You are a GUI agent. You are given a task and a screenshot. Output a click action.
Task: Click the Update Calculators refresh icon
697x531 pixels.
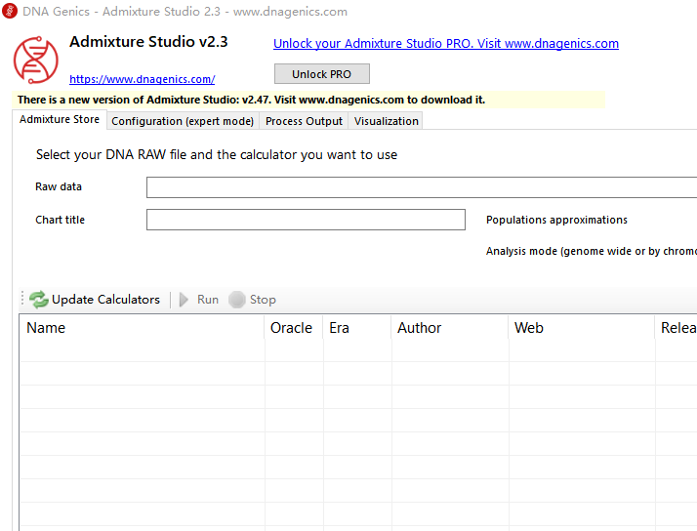pos(39,300)
